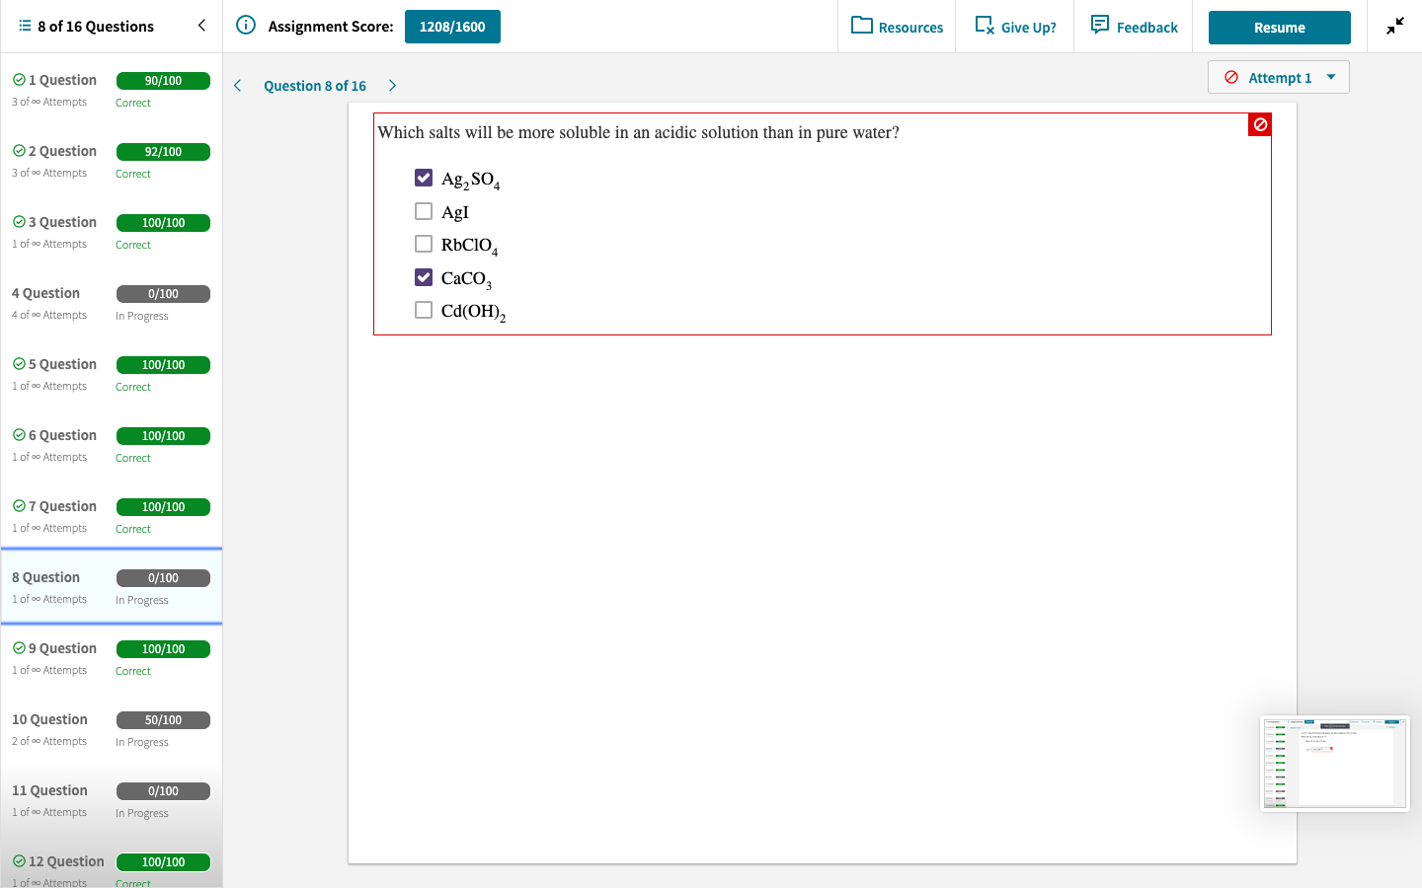
Task: Click the previous question back arrow
Action: (x=237, y=86)
